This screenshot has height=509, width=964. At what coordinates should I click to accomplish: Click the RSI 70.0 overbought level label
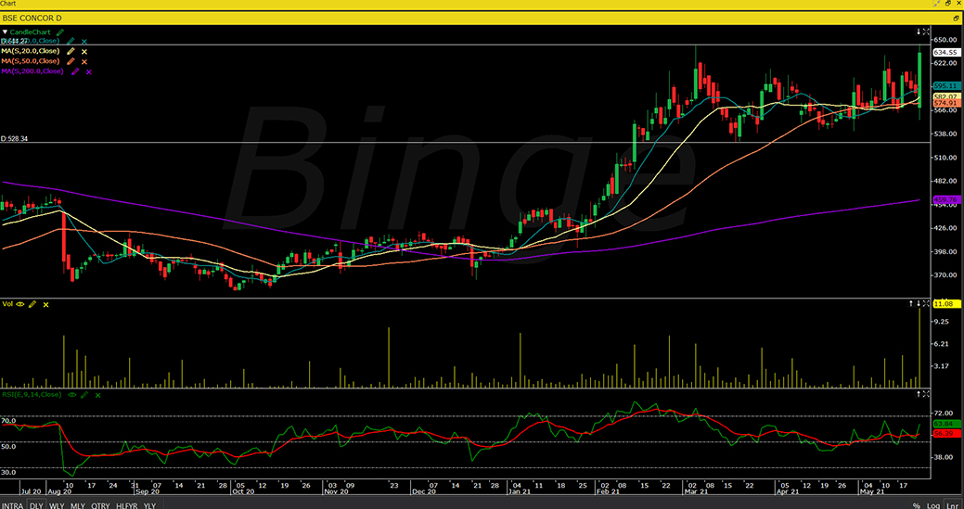[x=8, y=421]
